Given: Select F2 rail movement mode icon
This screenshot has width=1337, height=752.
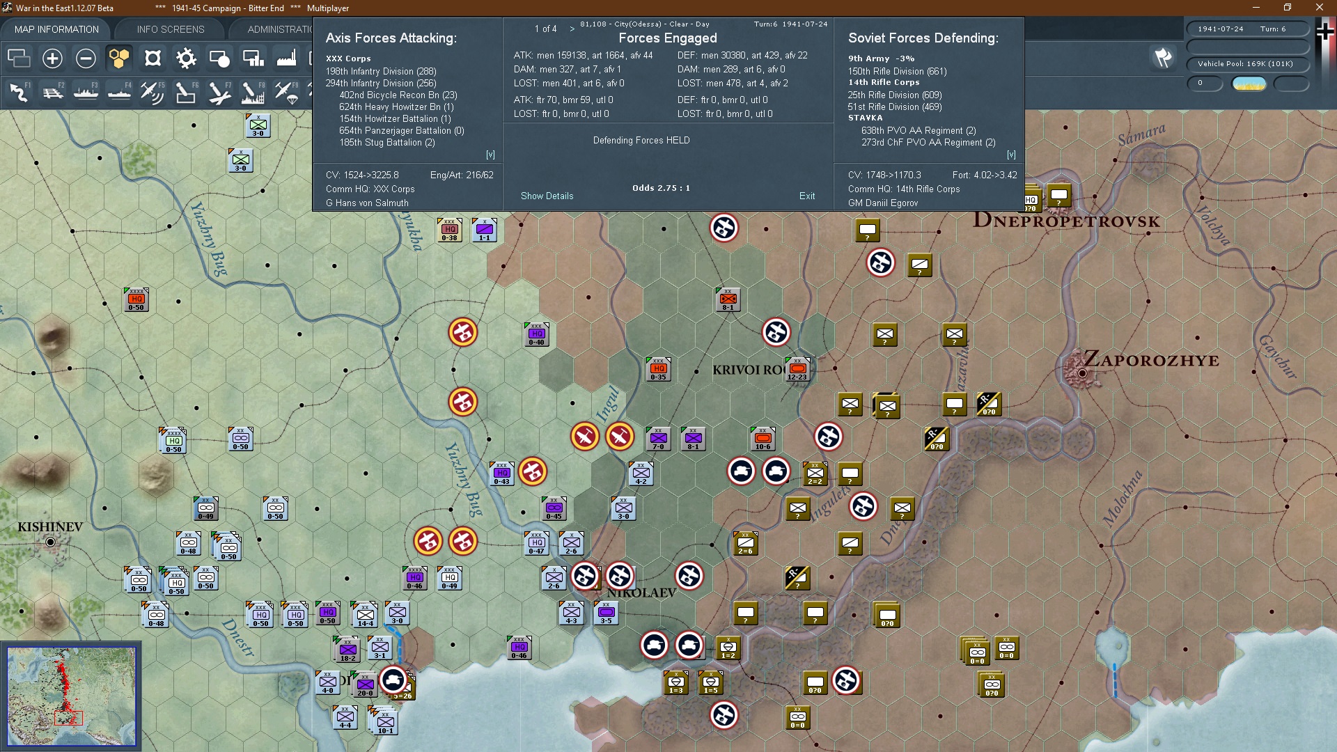Looking at the screenshot, I should (x=52, y=92).
